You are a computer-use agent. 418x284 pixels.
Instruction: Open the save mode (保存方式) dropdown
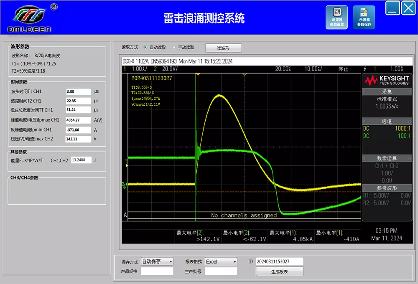(157, 261)
